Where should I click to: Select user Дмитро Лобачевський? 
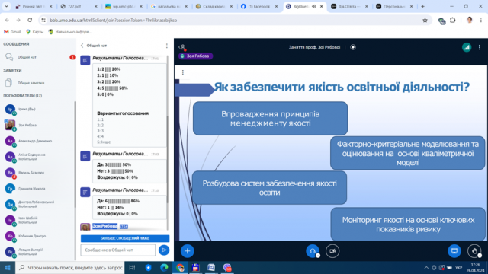coord(37,205)
